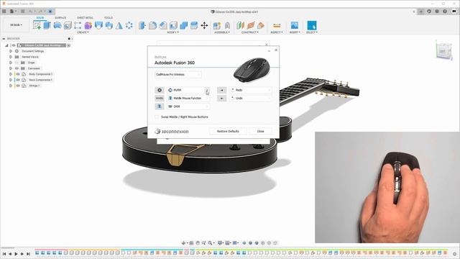This screenshot has width=460, height=259.
Task: Open the Assemble menu label
Action: [x=222, y=32]
